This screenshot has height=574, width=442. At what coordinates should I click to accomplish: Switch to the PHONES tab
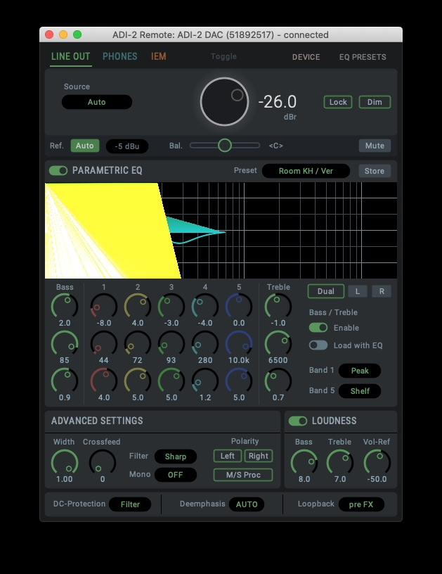(x=120, y=56)
